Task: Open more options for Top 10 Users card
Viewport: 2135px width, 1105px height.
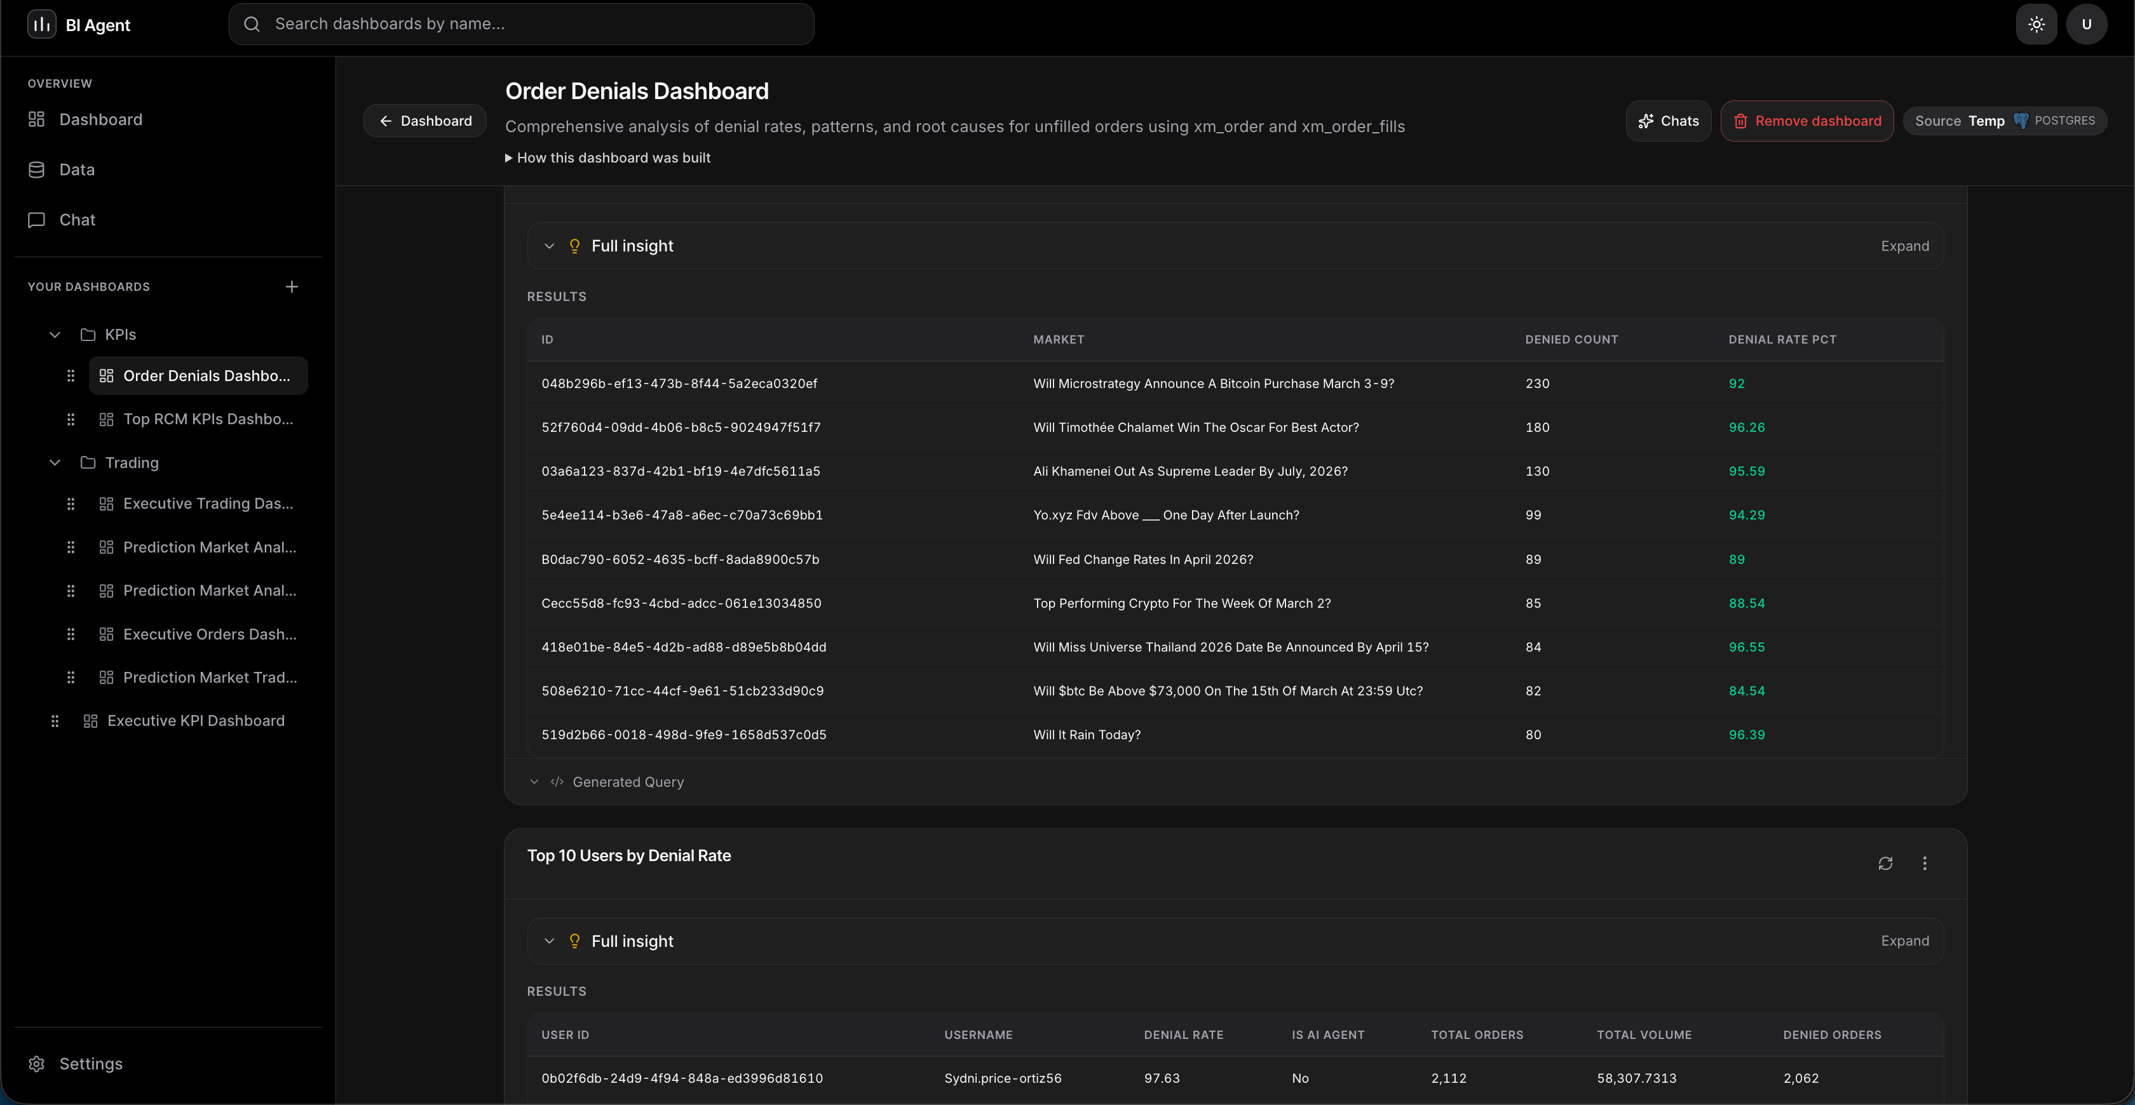Action: point(1925,863)
